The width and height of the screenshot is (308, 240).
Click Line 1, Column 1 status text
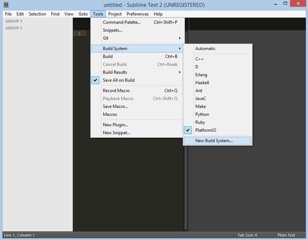tap(19, 235)
